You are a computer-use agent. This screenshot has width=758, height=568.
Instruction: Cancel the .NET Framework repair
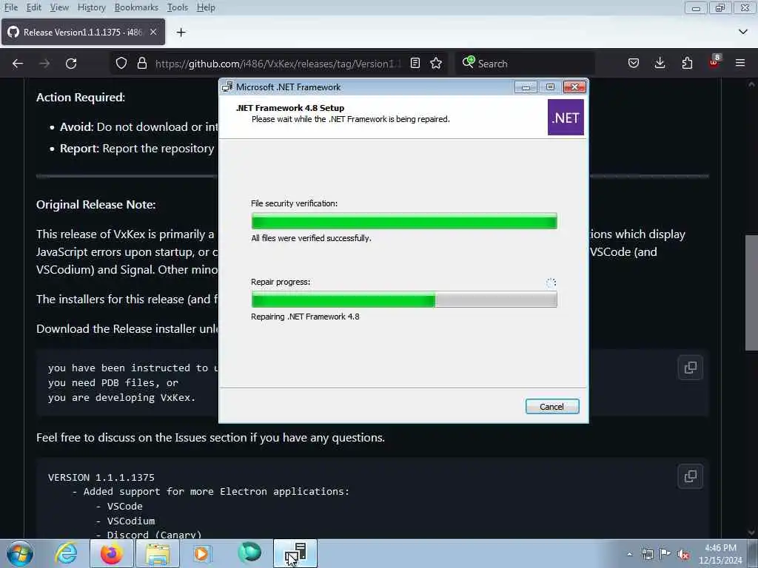[552, 407]
